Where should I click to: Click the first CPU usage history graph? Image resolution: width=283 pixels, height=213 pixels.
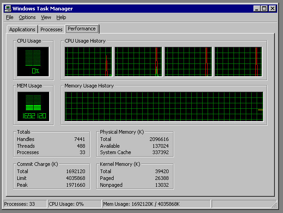[x=89, y=62]
